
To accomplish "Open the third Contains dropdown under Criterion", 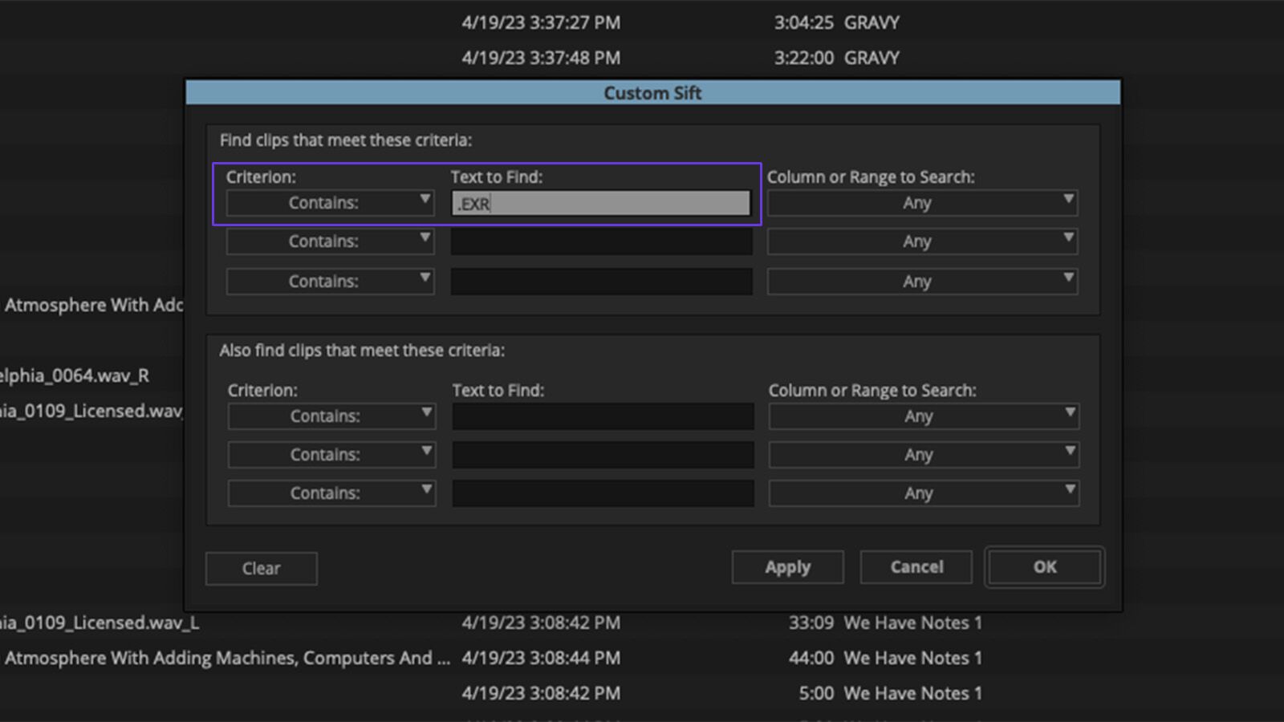I will [x=329, y=281].
